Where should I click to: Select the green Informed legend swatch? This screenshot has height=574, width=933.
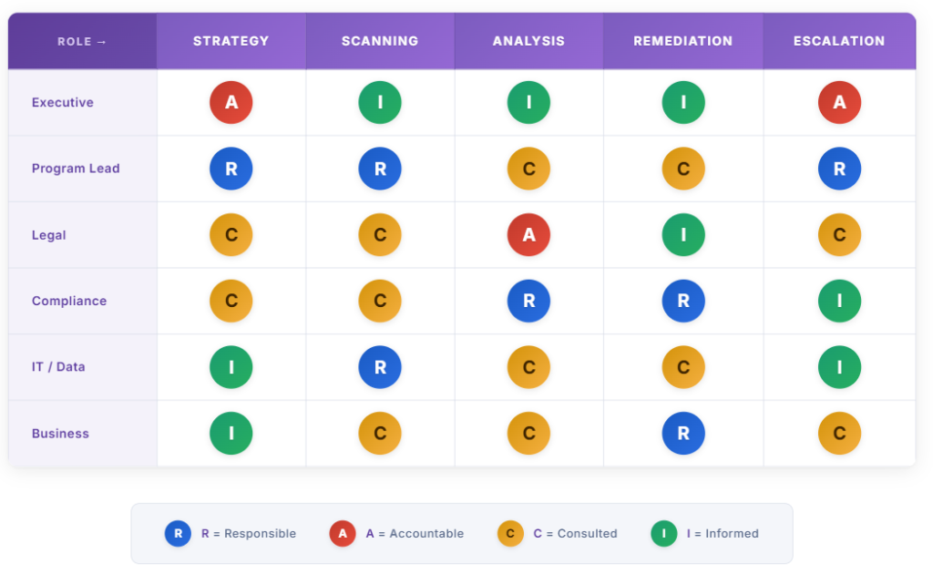663,534
